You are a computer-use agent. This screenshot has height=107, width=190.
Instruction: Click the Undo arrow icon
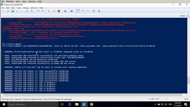point(38,11)
